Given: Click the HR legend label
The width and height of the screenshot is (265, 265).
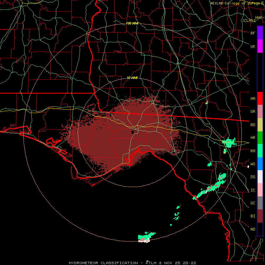Looking at the screenshot, I should (x=253, y=138).
